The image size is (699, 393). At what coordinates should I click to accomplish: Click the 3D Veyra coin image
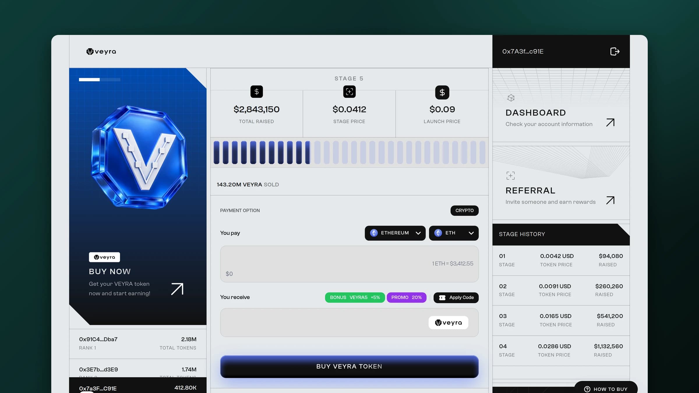point(139,157)
